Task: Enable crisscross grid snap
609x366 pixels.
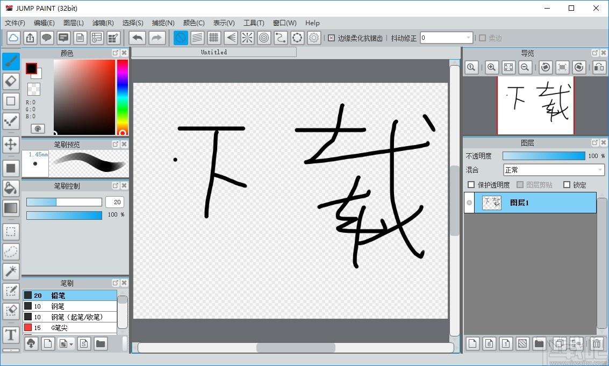Action: point(213,38)
